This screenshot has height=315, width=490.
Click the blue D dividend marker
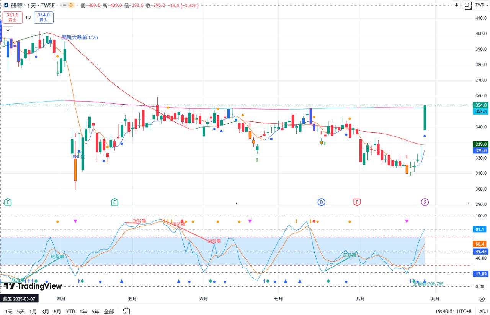(322, 202)
